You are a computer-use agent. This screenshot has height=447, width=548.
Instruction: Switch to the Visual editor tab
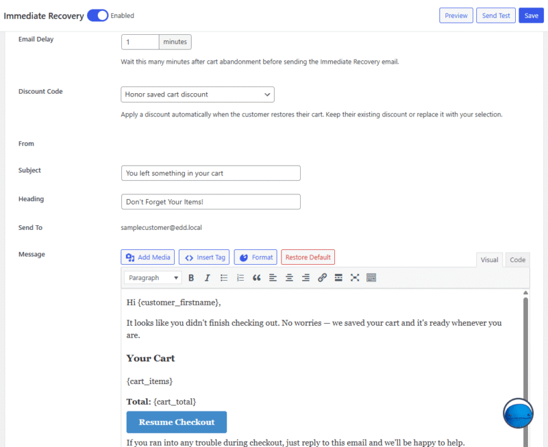coord(489,260)
